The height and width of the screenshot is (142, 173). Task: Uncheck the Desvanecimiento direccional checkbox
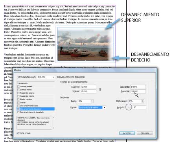(x=18, y=109)
